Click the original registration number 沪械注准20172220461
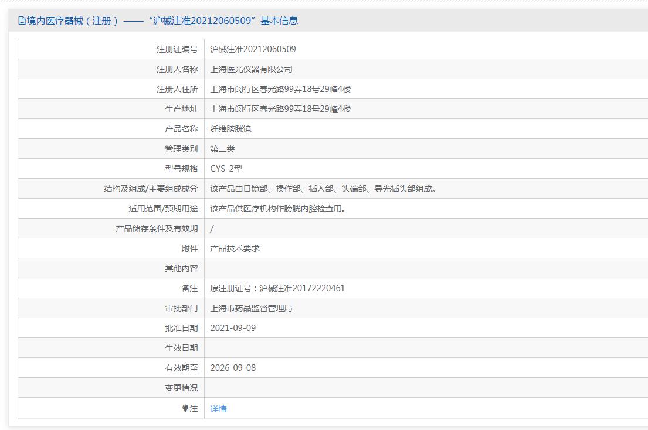This screenshot has width=648, height=430. [302, 288]
